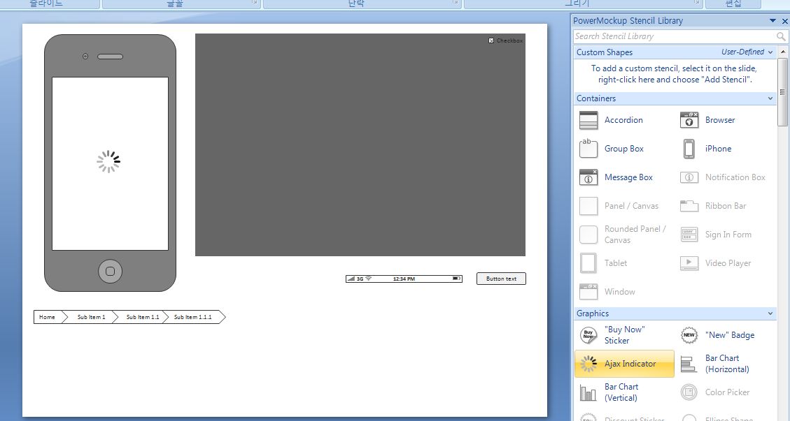
Task: Select the Accordion stencil icon
Action: coord(588,120)
